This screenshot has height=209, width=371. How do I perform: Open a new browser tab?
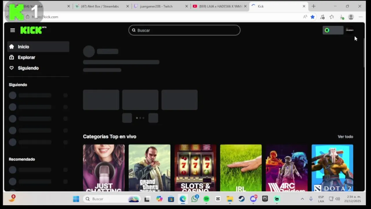coord(314,6)
